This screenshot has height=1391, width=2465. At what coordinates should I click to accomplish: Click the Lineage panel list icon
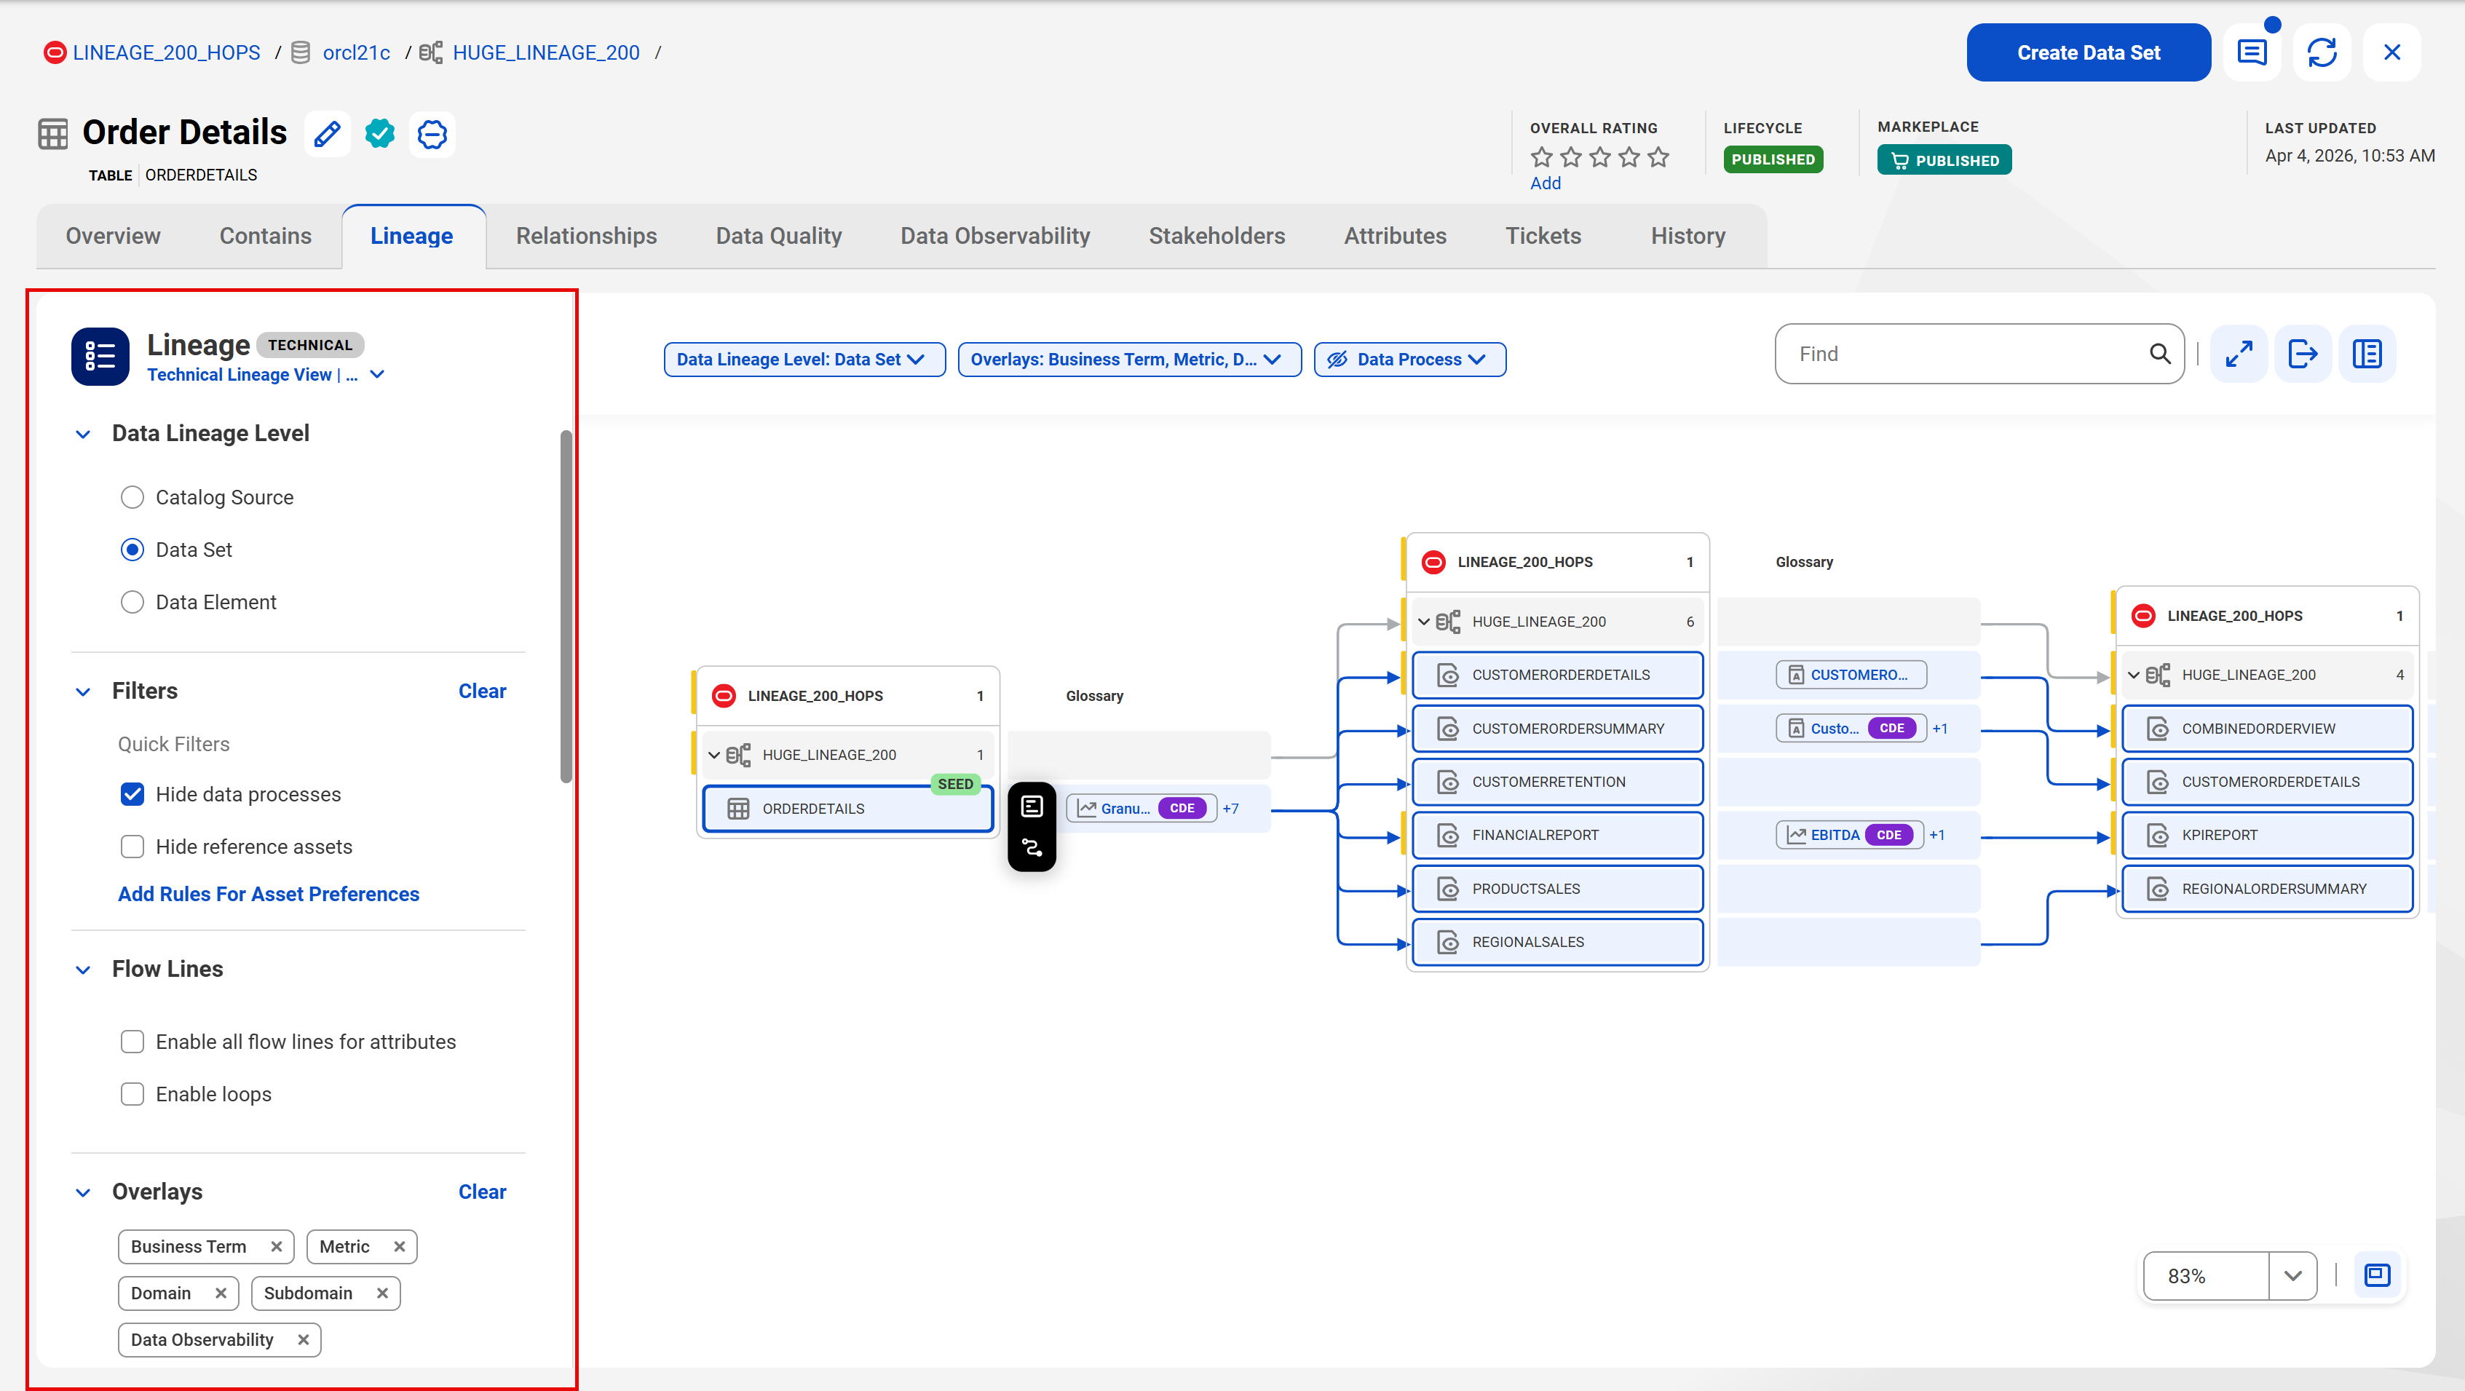[x=100, y=356]
